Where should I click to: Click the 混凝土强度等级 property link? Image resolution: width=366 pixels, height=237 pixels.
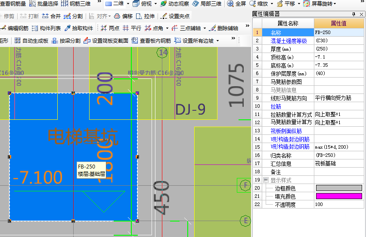pyautogui.click(x=288, y=41)
